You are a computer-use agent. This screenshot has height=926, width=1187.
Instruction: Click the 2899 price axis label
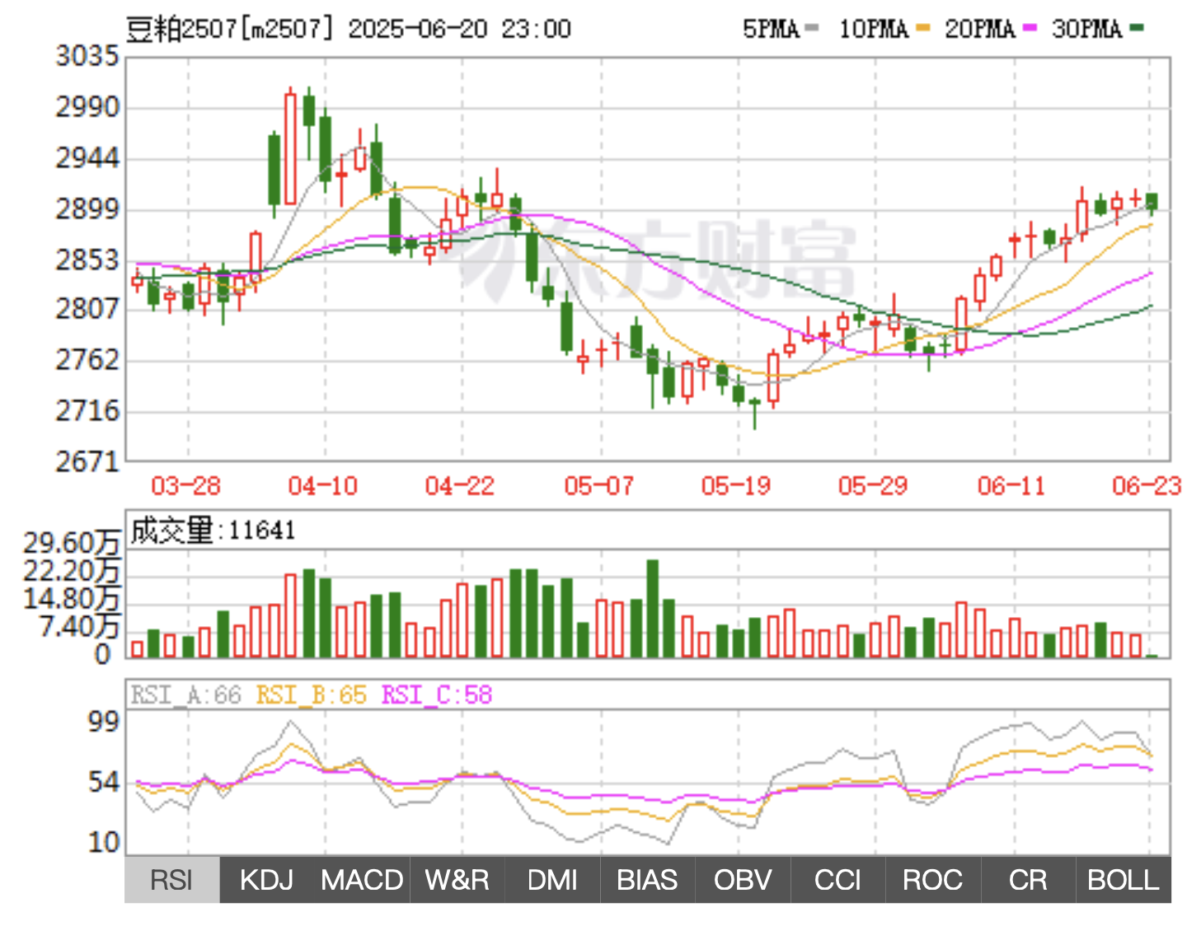coord(87,209)
